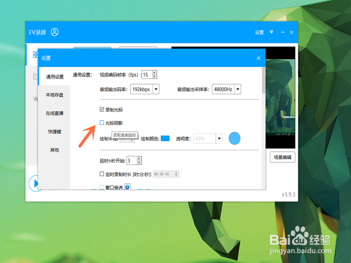Viewport: 351px width, 263px height.
Task: Click the 场景编辑 button
Action: tap(283, 157)
